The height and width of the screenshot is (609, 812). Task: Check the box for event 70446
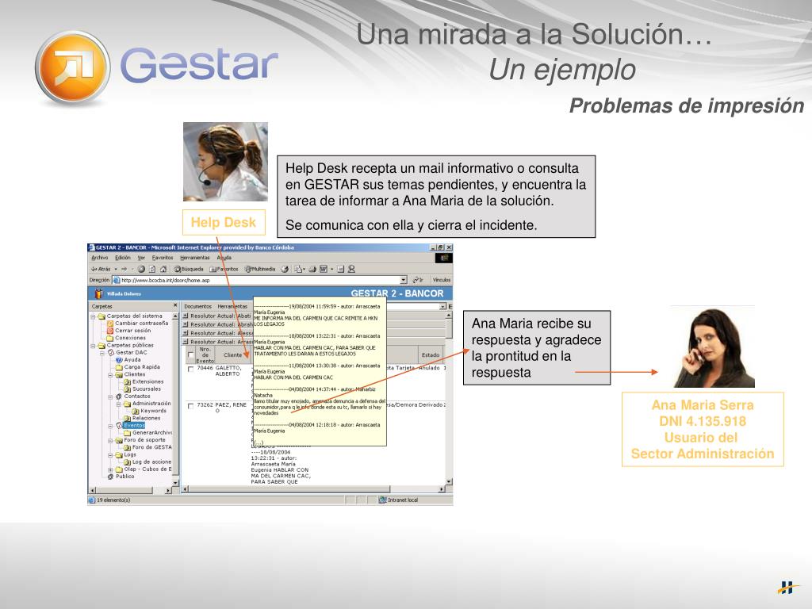(x=191, y=370)
